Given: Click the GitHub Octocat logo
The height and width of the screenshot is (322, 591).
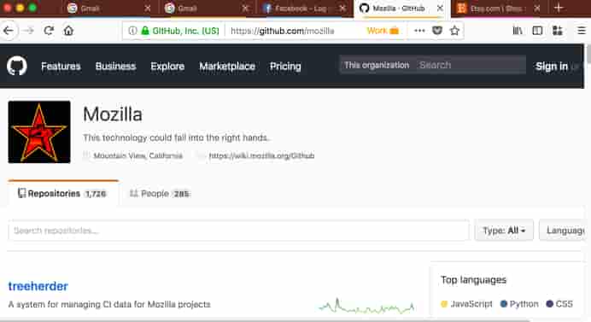Looking at the screenshot, I should pyautogui.click(x=17, y=66).
